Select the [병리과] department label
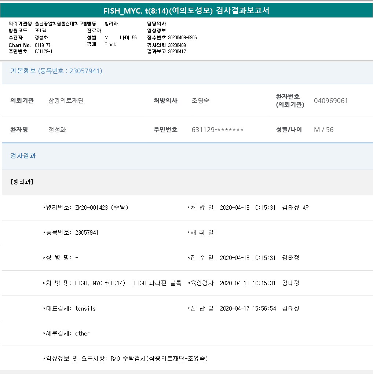373x374 pixels. coord(22,182)
